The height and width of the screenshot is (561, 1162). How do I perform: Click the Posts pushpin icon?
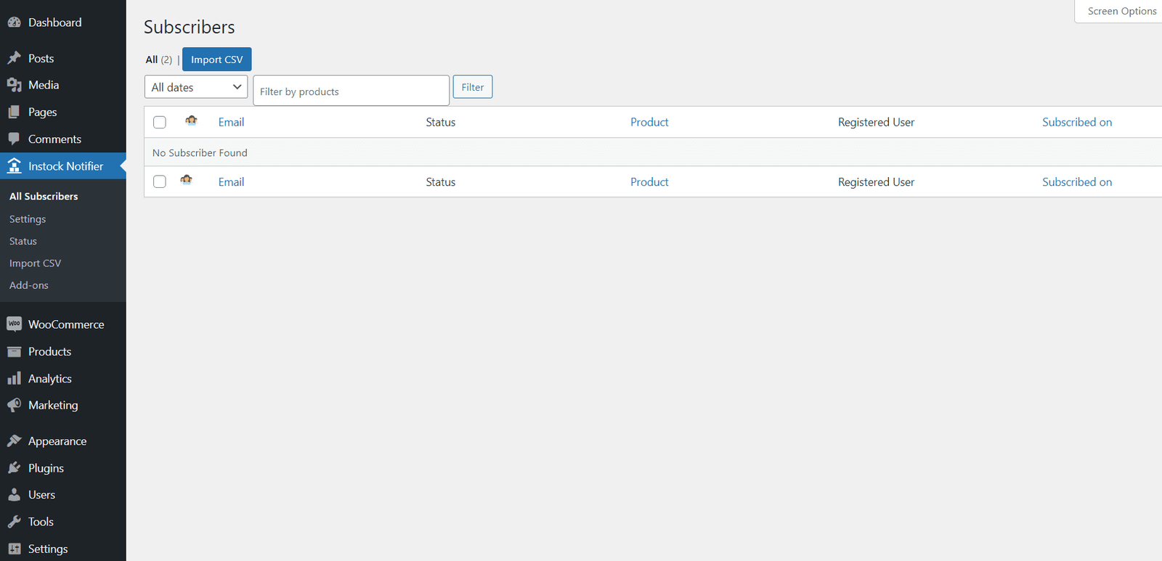14,58
